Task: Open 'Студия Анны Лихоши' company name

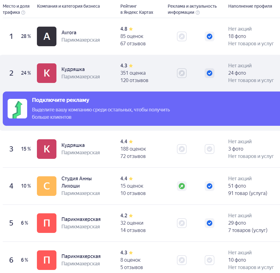Action: pyautogui.click(x=77, y=182)
